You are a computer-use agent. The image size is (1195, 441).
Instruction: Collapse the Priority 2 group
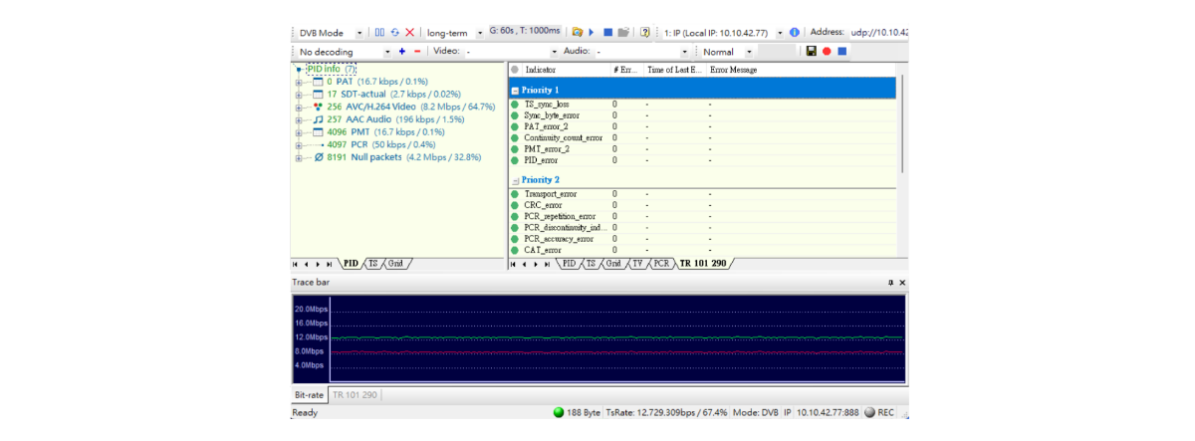[515, 180]
